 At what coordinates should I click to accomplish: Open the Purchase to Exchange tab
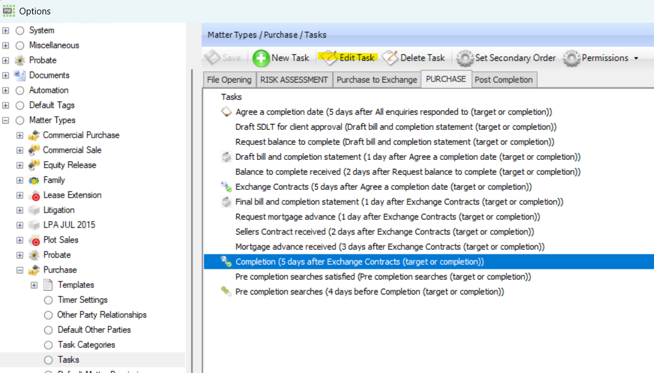376,80
